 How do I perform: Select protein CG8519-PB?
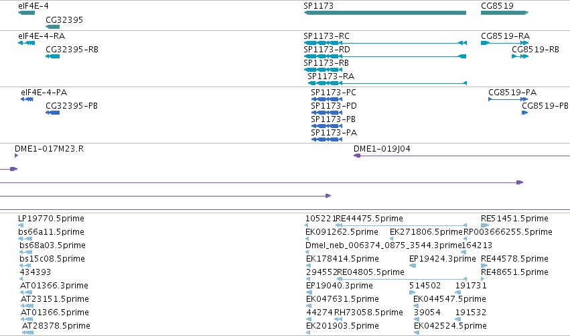coord(525,113)
